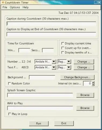Open Number font style Regular dropdown arrow
This screenshot has height=130, width=102.
(x=69, y=61)
